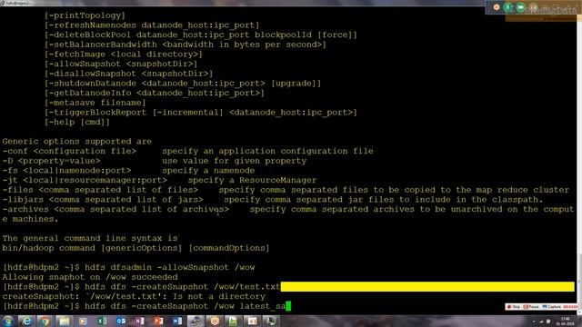Click the green microphone icon in top overlay

pos(507,7)
